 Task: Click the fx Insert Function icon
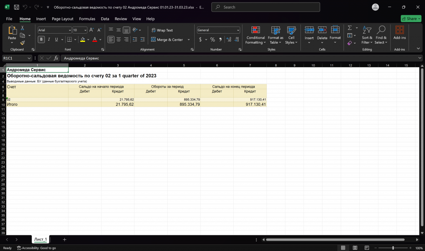pyautogui.click(x=56, y=58)
